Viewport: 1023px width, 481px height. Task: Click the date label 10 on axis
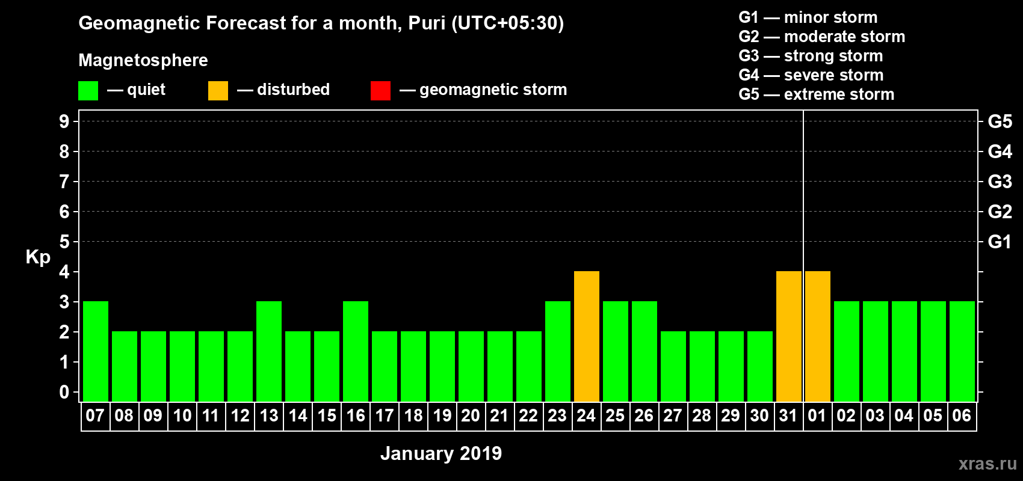182,415
